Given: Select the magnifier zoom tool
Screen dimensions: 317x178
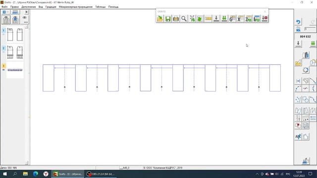Looking at the screenshot, I should [184, 19].
